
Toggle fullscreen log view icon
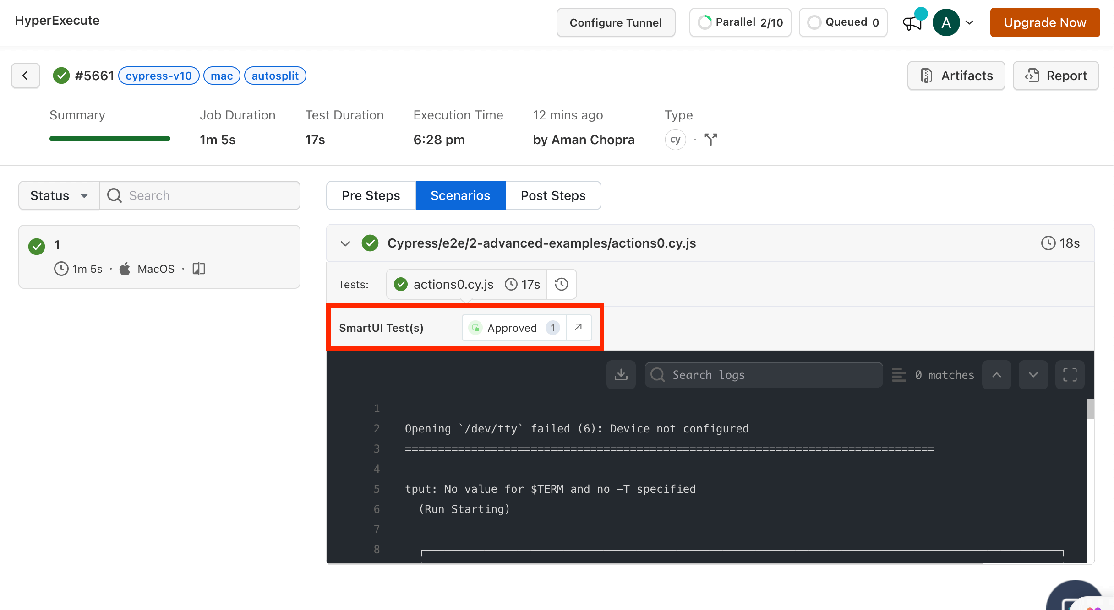coord(1070,375)
